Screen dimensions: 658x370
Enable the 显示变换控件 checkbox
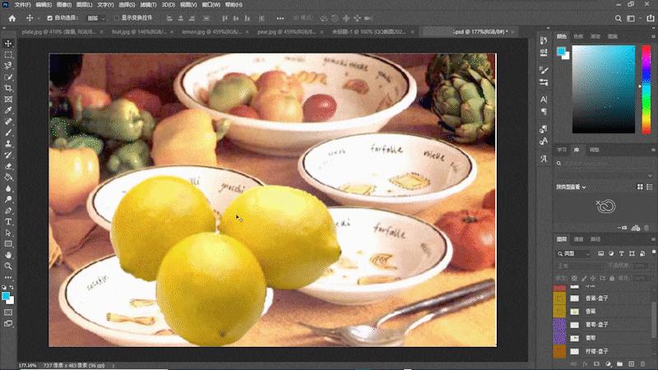coord(116,17)
